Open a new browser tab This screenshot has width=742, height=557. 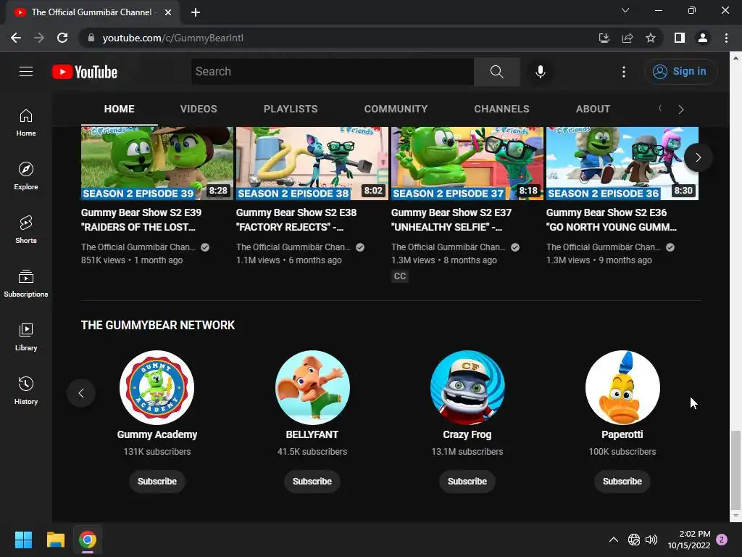pos(196,12)
